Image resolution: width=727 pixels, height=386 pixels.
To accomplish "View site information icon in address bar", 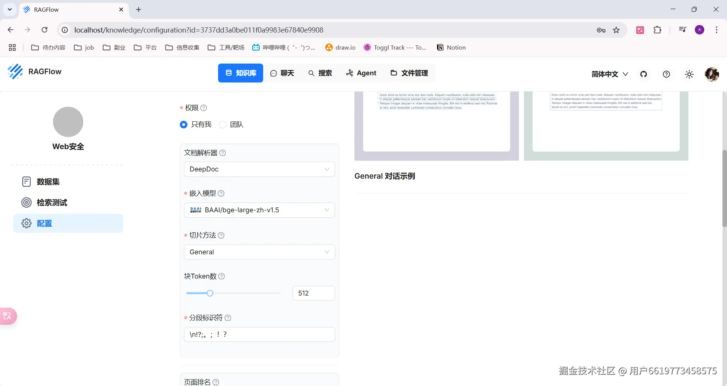I will 65,30.
